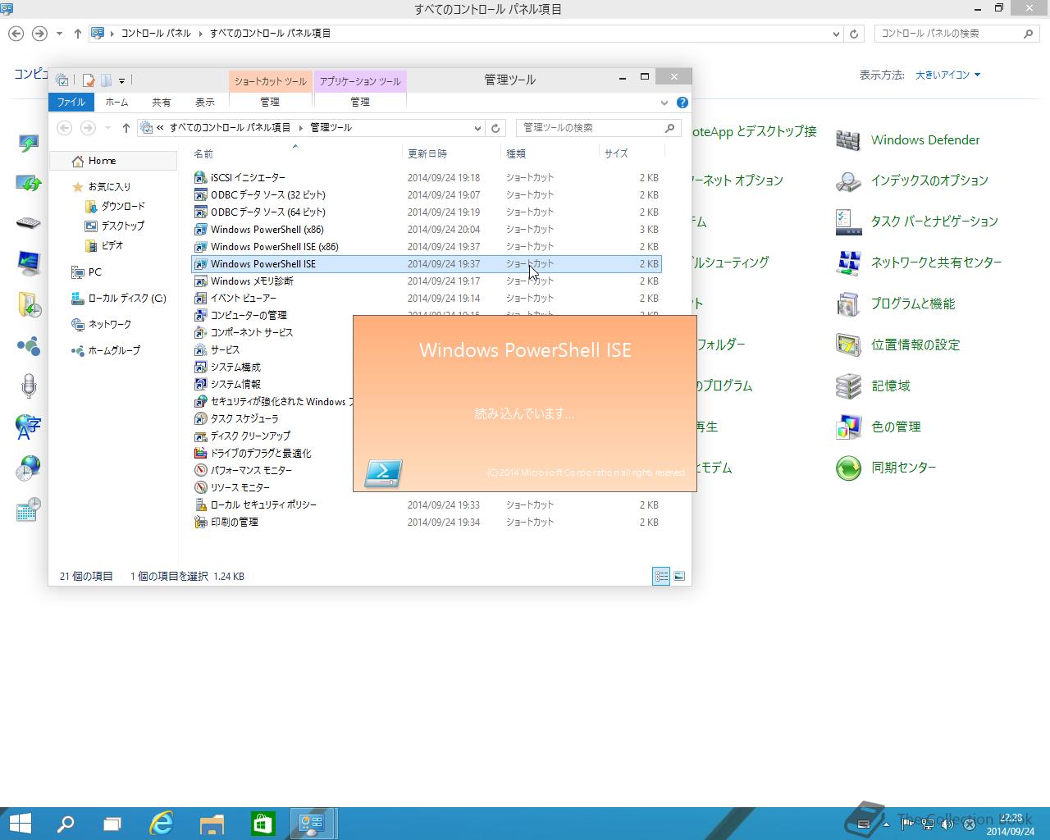Click the taskbar Search magnifier icon
1050x840 pixels.
point(65,824)
